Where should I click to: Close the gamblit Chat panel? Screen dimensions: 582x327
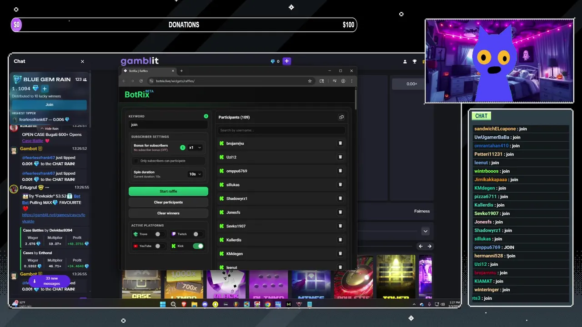(x=82, y=61)
